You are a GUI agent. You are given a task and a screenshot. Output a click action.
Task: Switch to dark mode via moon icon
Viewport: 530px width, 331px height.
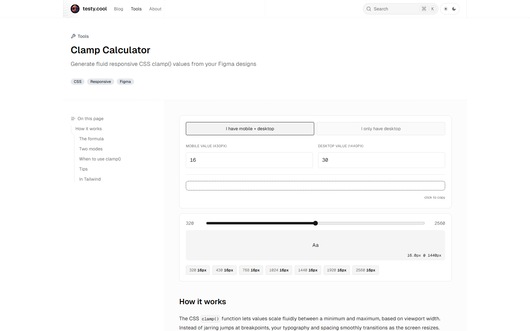(x=454, y=9)
